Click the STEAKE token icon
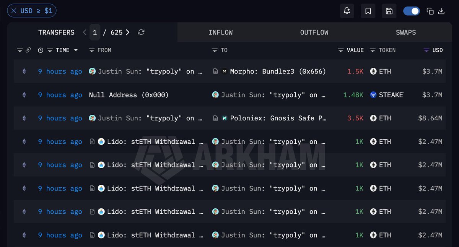Viewport: 459px width, 247px height. (373, 95)
